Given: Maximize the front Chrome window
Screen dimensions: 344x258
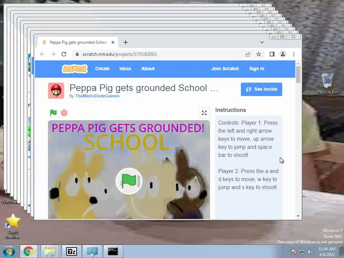Looking at the screenshot, I should pyautogui.click(x=282, y=37).
